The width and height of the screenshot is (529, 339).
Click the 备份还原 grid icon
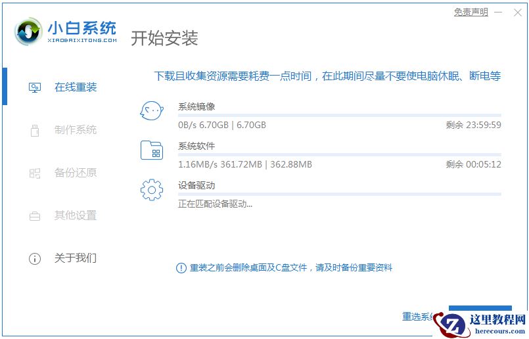click(35, 173)
